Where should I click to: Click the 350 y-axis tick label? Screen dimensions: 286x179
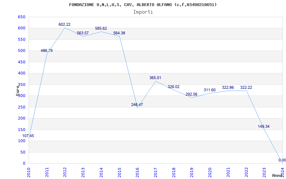pyautogui.click(x=21, y=84)
